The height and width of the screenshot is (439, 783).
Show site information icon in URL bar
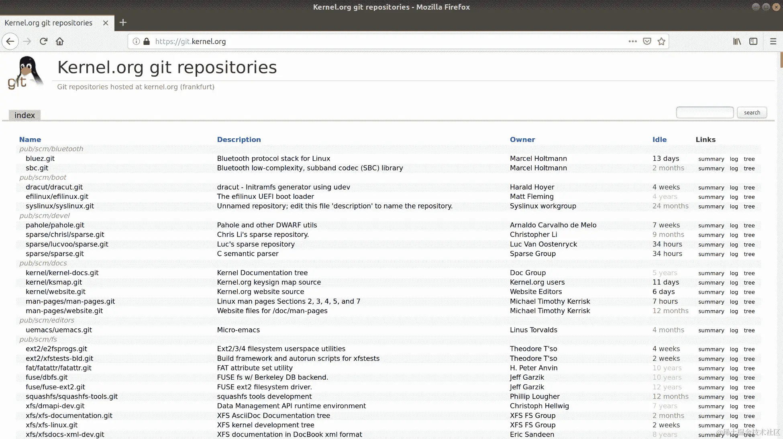137,41
